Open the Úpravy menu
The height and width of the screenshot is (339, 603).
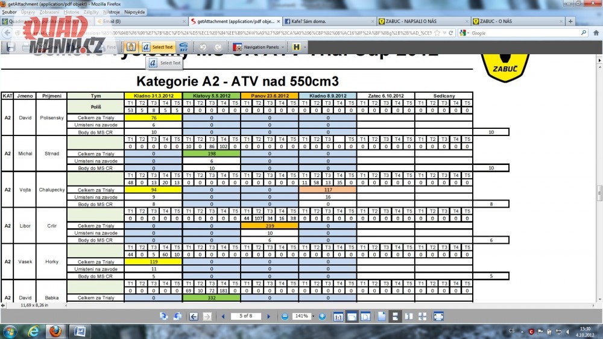[x=28, y=12]
